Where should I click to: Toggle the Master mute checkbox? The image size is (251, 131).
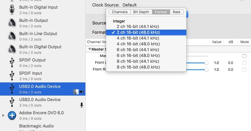[x=245, y=56]
